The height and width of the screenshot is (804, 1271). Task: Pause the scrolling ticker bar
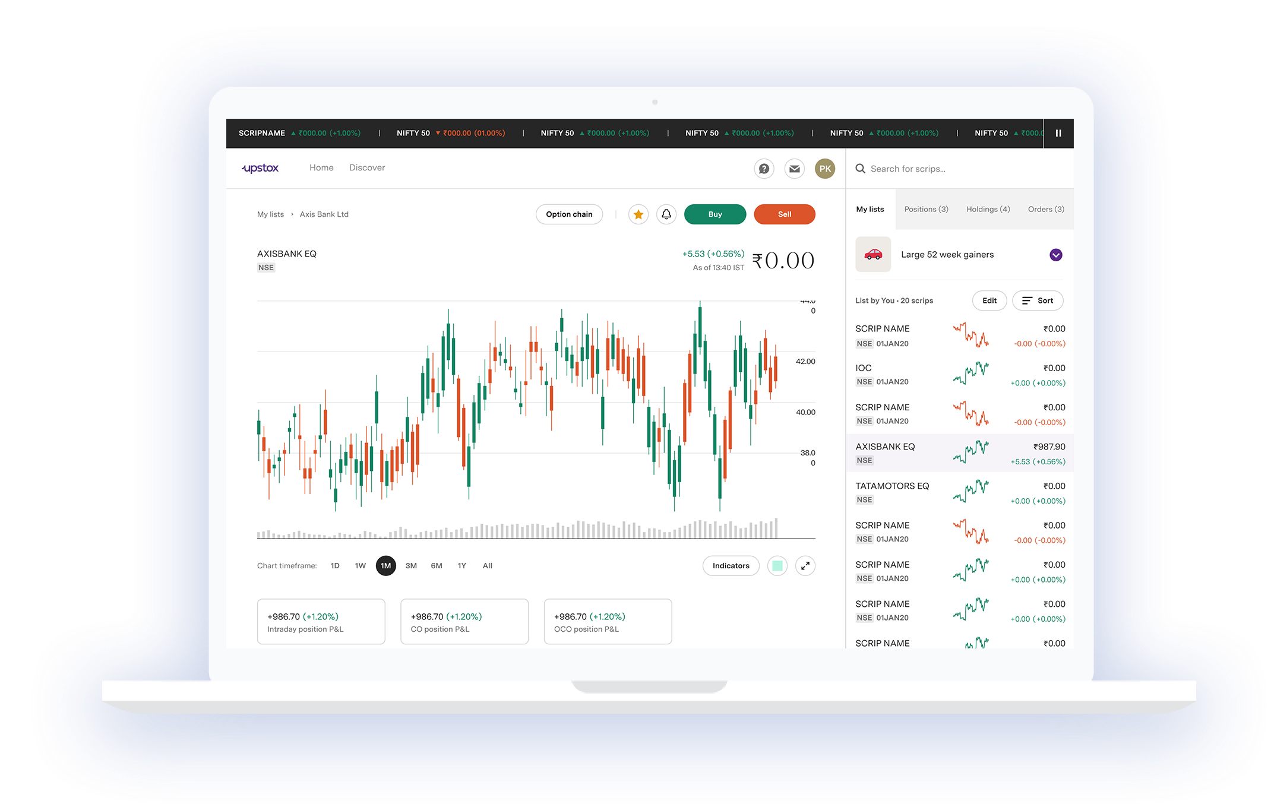click(x=1058, y=133)
